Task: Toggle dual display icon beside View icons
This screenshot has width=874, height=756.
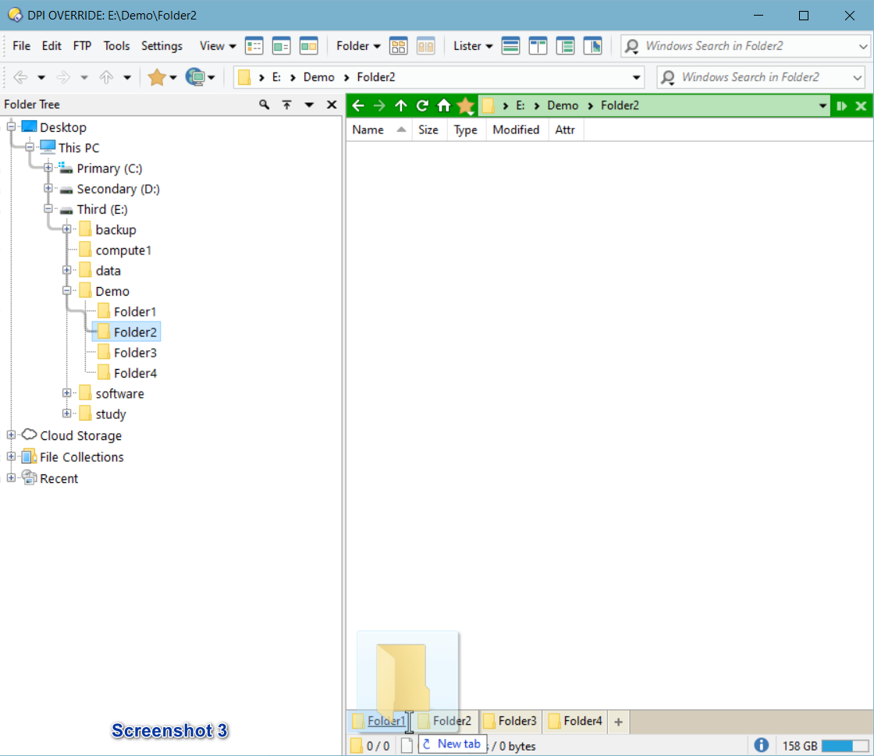Action: click(x=308, y=46)
